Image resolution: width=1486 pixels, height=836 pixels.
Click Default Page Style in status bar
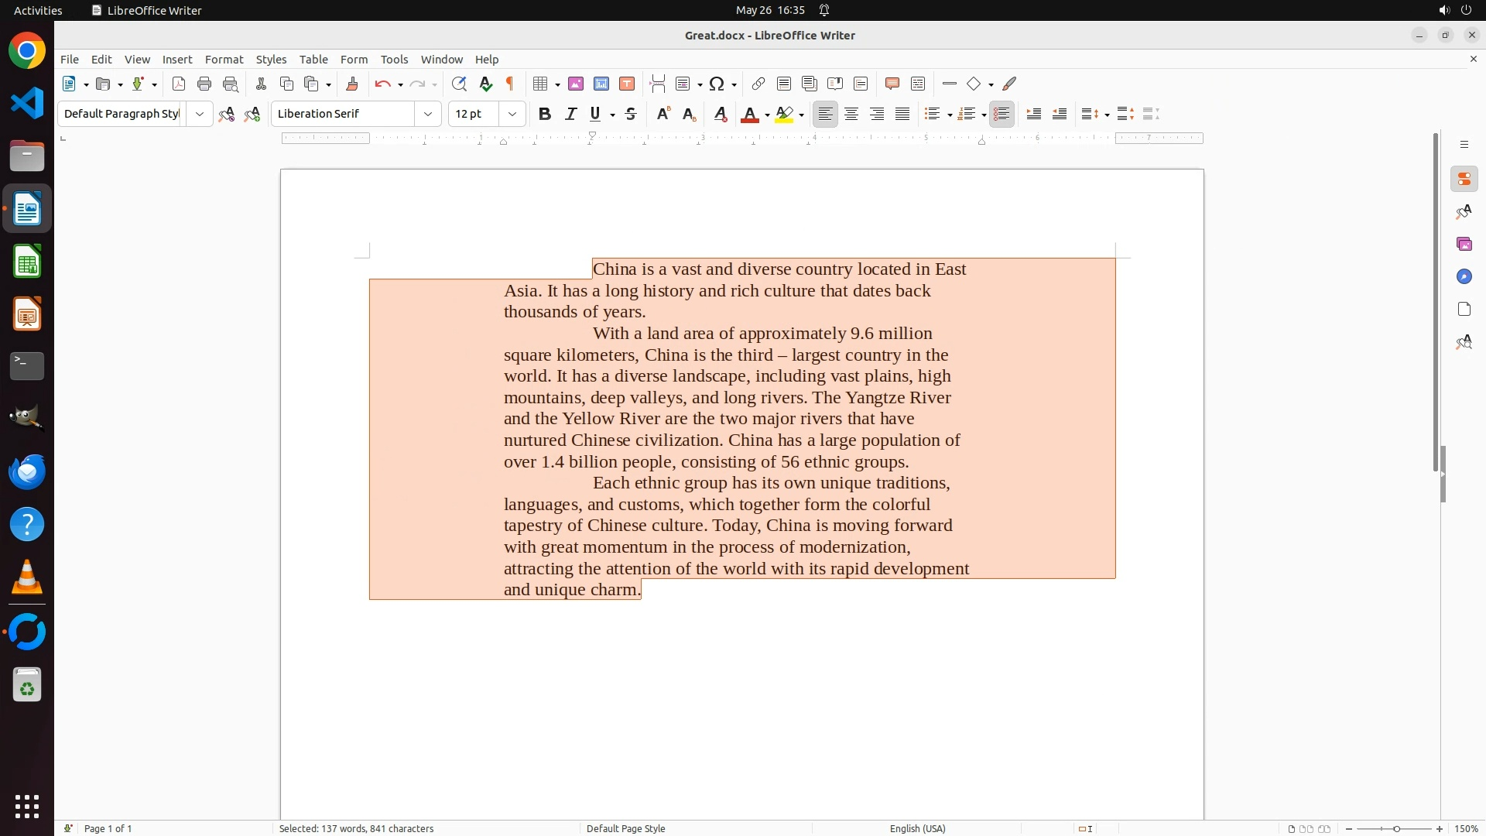tap(625, 828)
